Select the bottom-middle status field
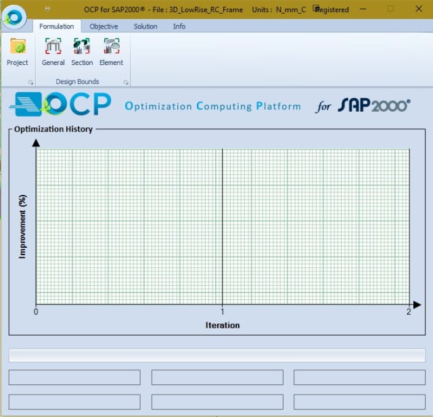 click(x=217, y=402)
